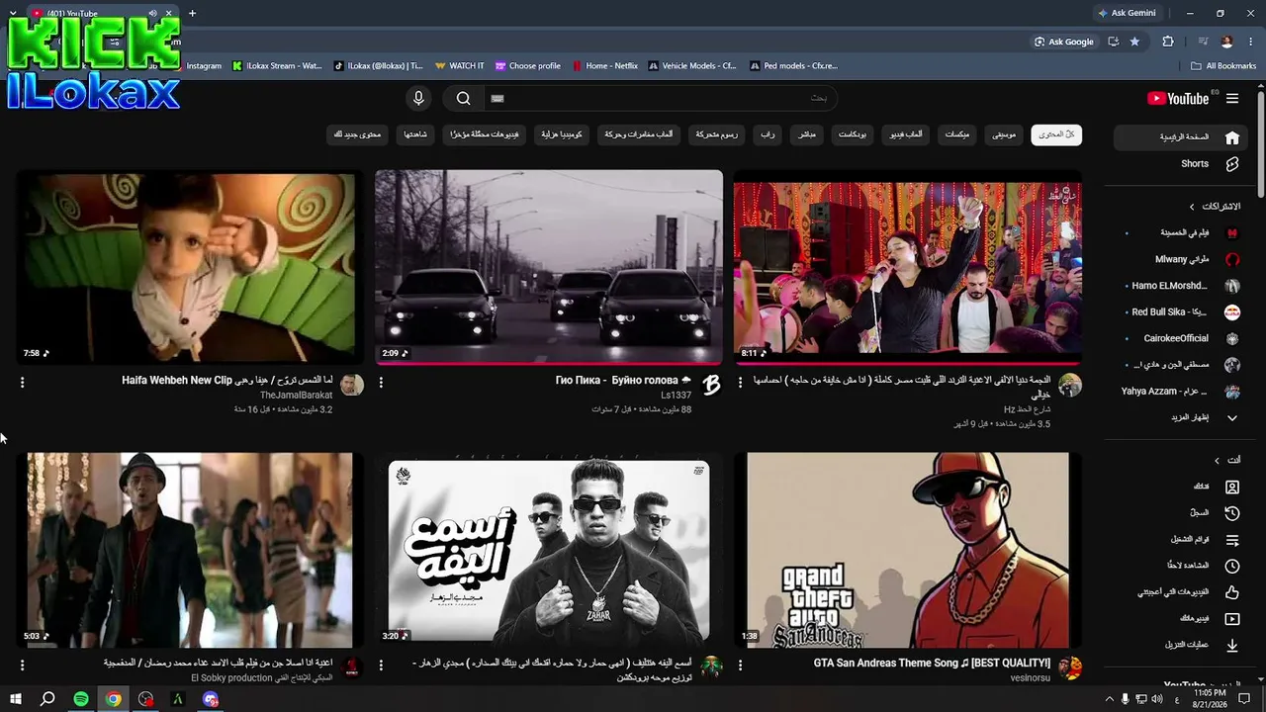
Task: Open options for the شارع الخط Hz video
Action: click(740, 382)
